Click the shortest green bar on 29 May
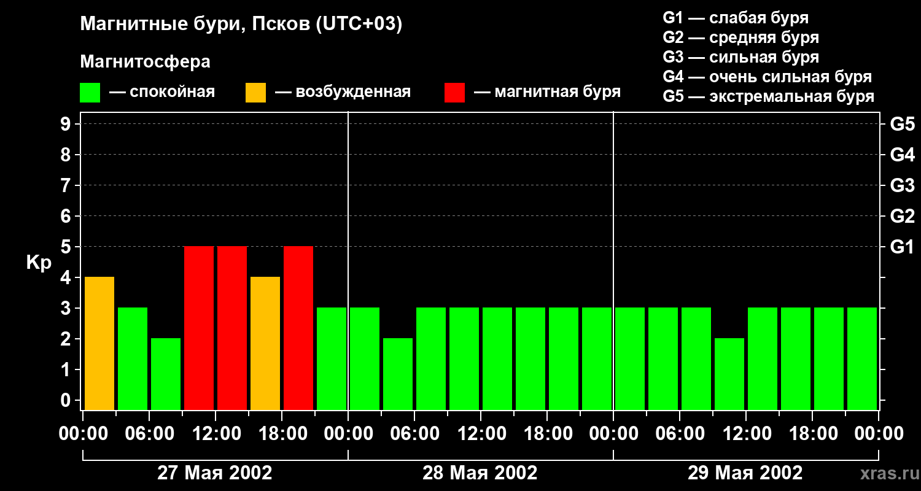 (729, 374)
